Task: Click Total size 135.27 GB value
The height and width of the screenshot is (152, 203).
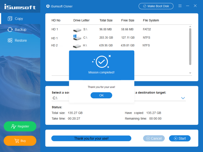Action: (75, 113)
